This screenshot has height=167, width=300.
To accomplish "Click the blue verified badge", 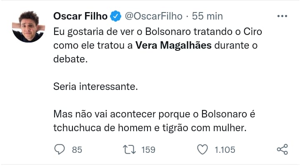I will click(115, 17).
